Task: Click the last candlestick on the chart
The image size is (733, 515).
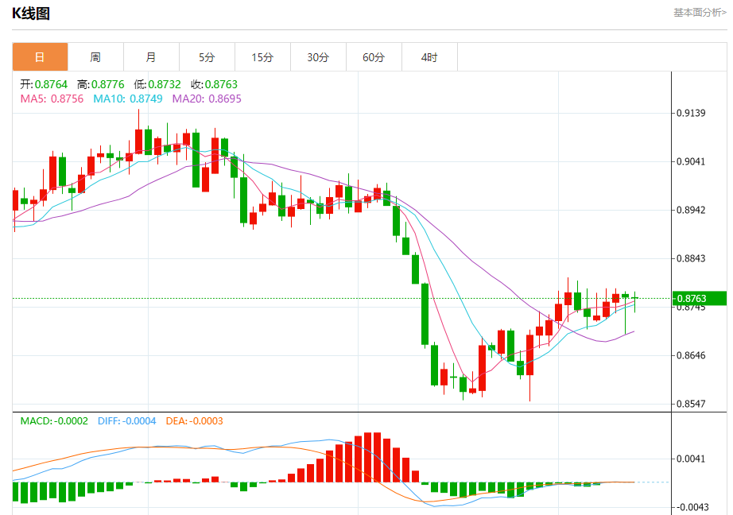Action: (x=635, y=302)
